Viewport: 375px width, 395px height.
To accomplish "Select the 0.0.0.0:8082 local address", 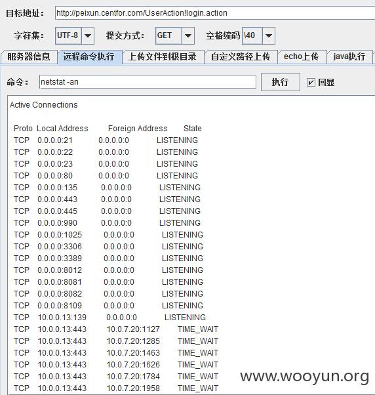I will [60, 294].
